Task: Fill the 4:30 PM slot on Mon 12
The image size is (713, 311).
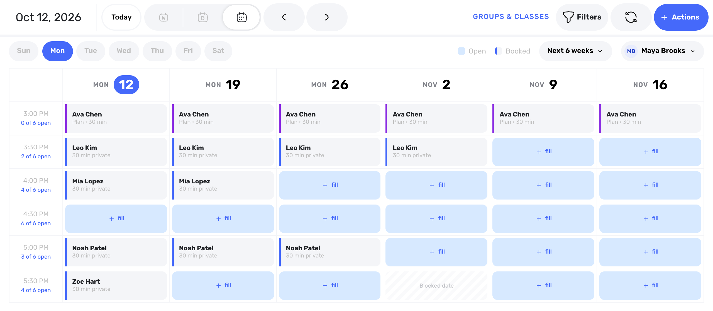Action: (116, 219)
